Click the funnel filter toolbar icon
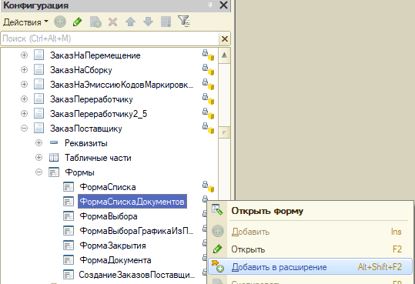 click(184, 22)
